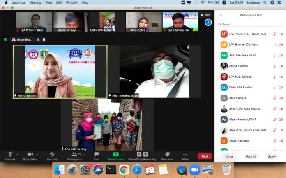286x178 pixels.
Task: Open the Window menu in menu bar
Action: click(71, 2)
